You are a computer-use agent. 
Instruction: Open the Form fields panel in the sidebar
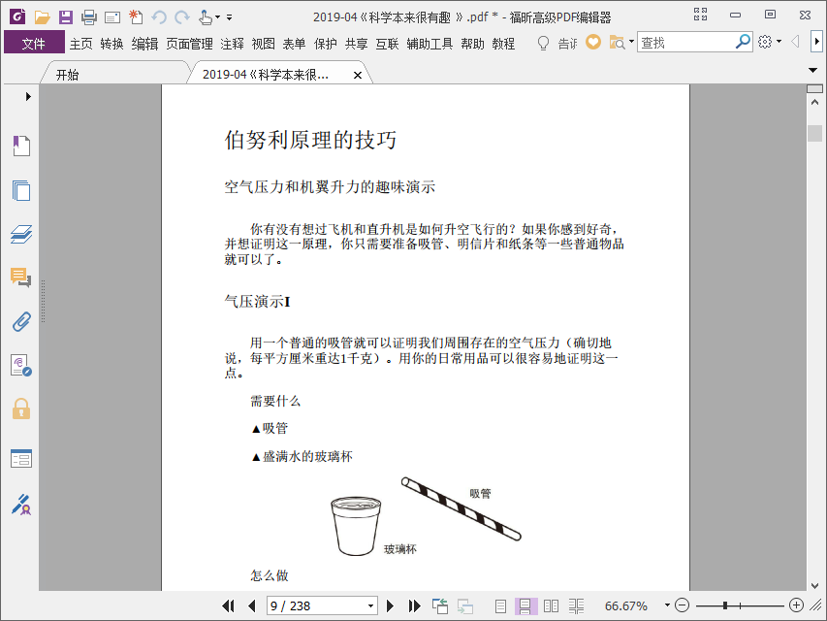(x=21, y=458)
